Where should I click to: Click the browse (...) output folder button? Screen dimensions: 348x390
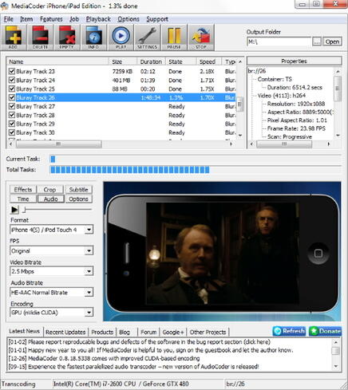tap(317, 41)
